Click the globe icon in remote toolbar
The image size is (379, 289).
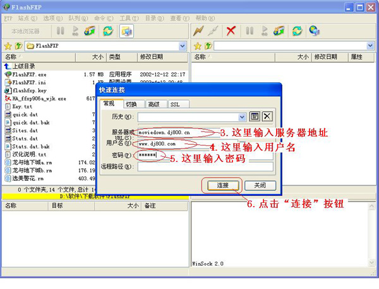314,30
